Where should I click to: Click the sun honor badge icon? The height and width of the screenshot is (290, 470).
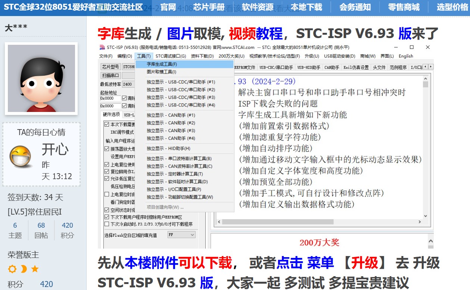12,269
